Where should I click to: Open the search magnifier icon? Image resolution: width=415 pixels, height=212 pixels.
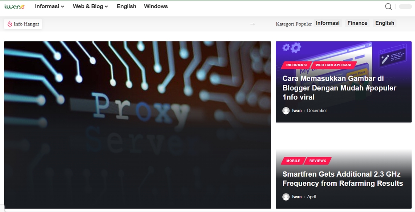tap(388, 6)
